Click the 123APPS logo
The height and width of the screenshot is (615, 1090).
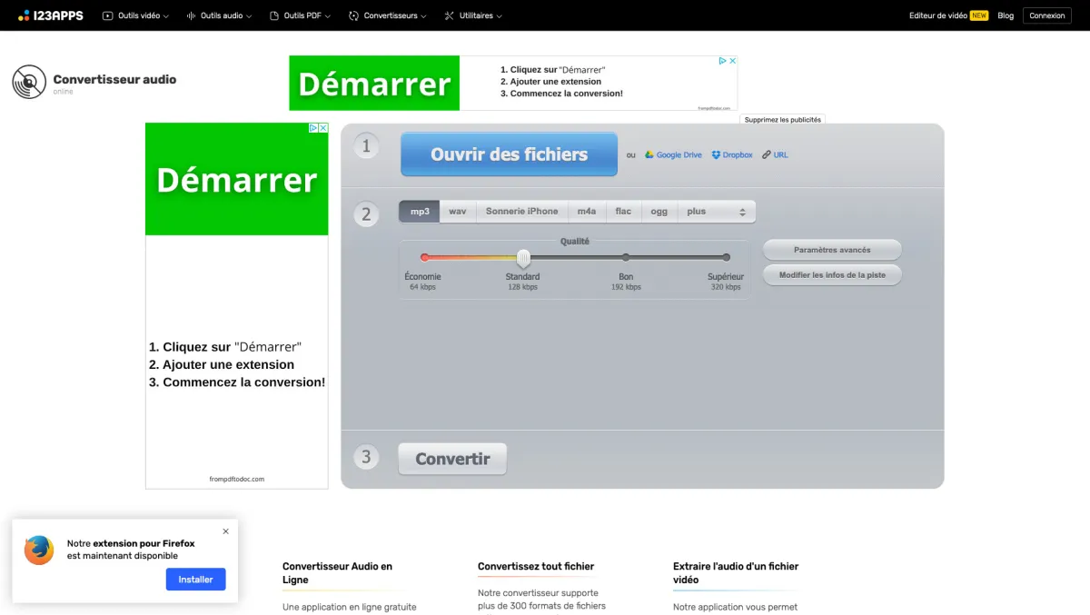50,15
